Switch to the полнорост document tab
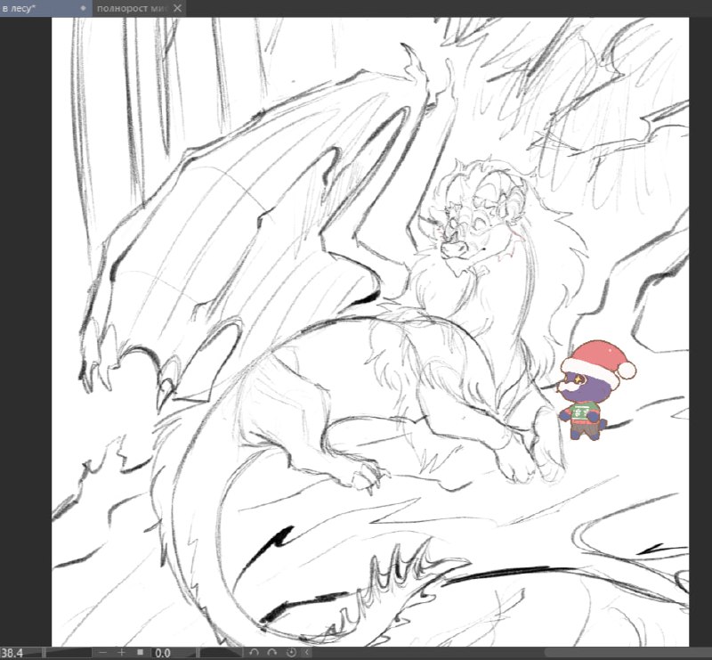 pos(132,8)
